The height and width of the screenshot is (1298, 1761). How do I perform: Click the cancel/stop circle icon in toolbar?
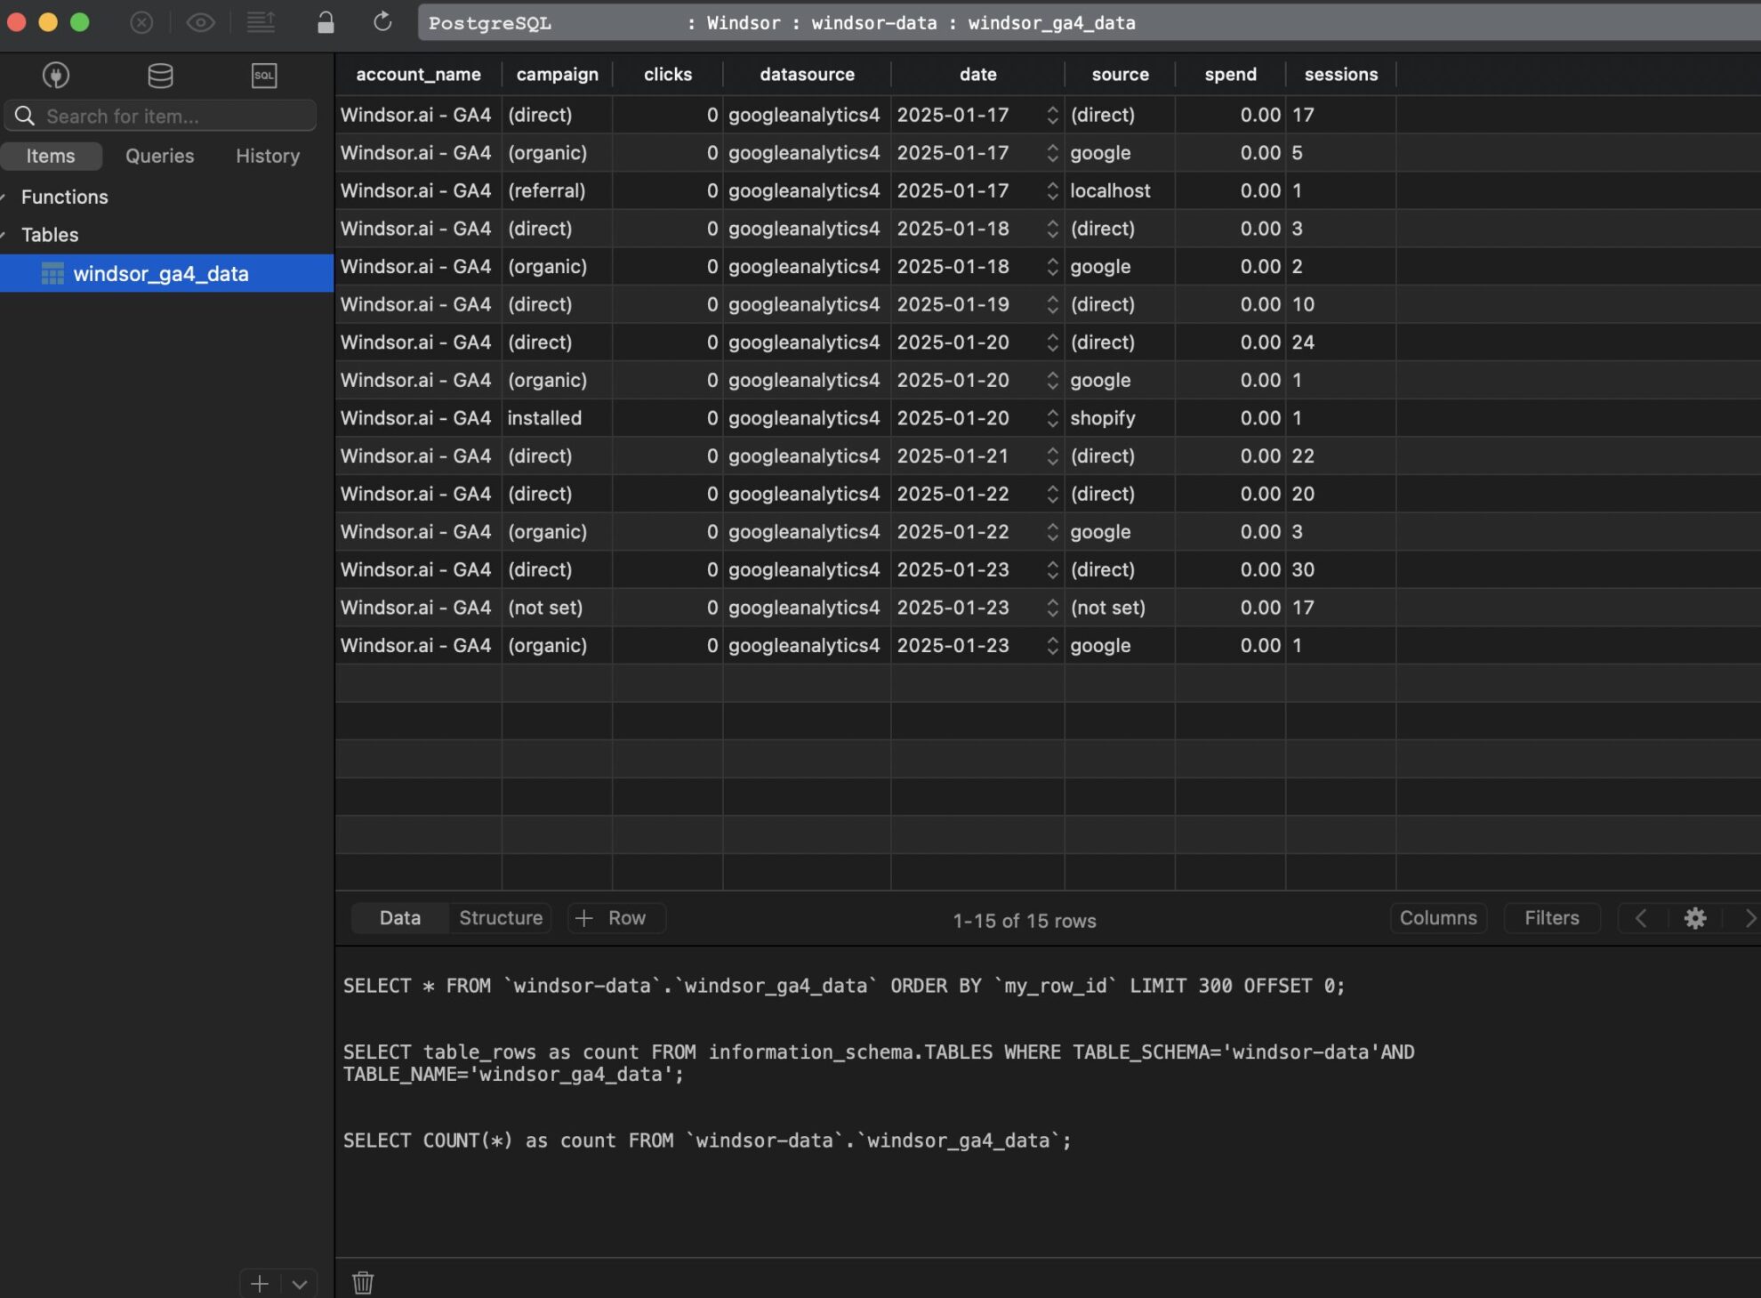pyautogui.click(x=141, y=22)
